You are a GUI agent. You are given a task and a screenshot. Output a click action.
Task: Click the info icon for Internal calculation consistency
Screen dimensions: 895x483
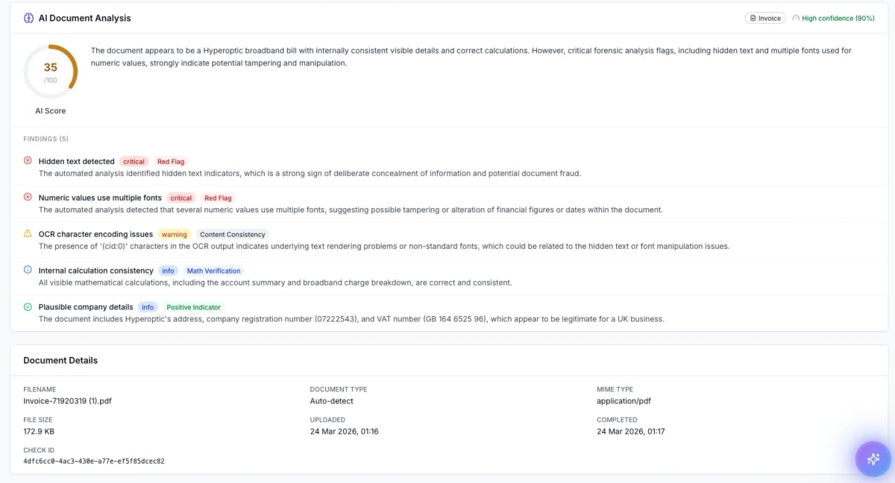(28, 271)
